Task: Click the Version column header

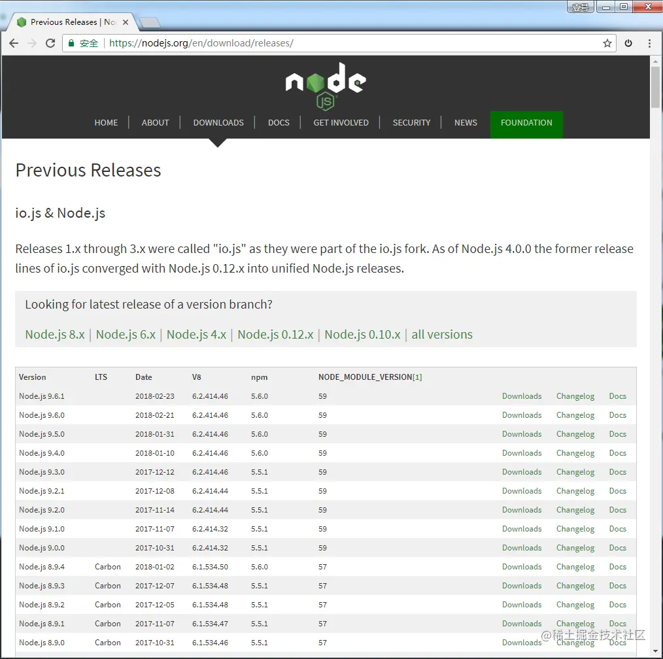Action: coord(32,377)
